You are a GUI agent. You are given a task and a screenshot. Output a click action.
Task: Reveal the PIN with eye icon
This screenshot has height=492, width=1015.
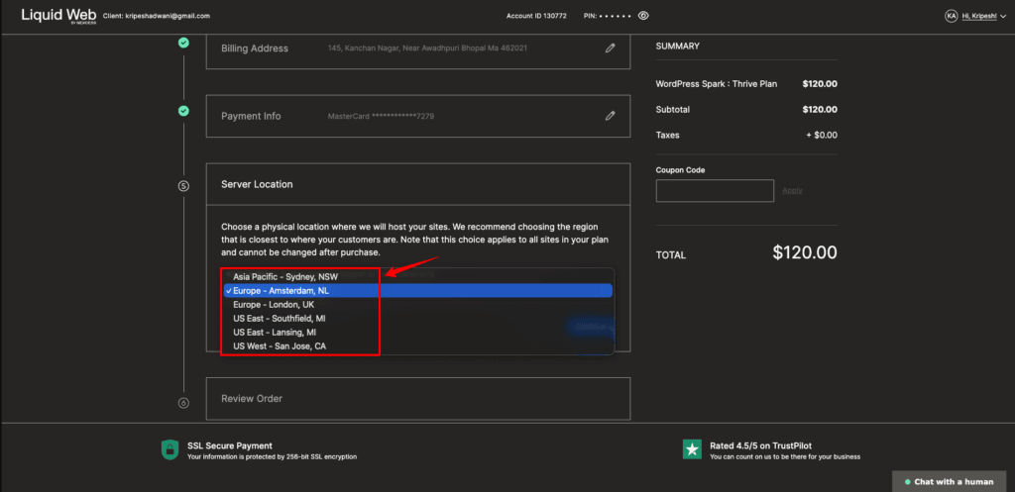pyautogui.click(x=642, y=16)
